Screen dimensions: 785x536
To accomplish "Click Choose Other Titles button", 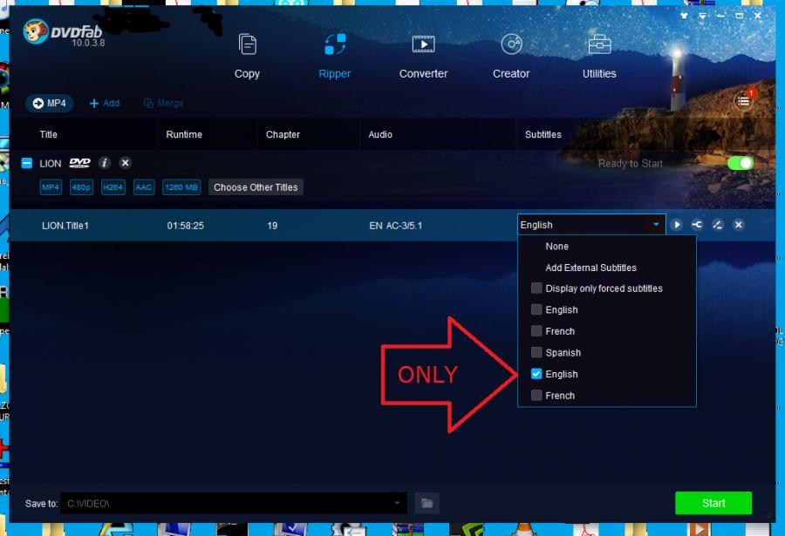I will coord(256,187).
